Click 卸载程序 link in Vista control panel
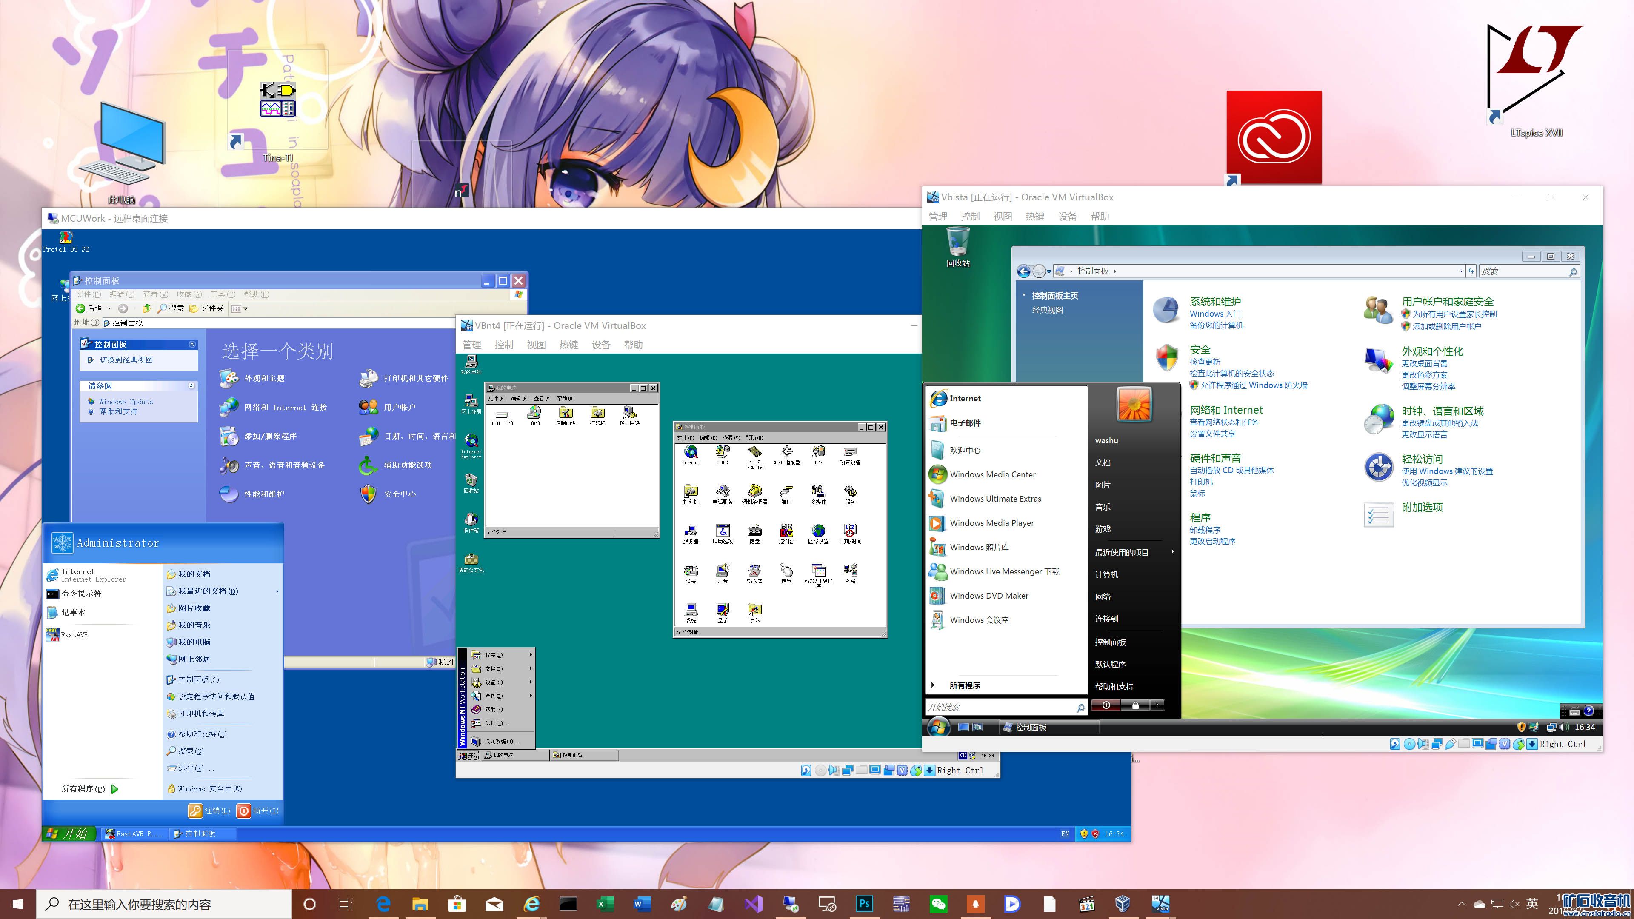 point(1205,530)
